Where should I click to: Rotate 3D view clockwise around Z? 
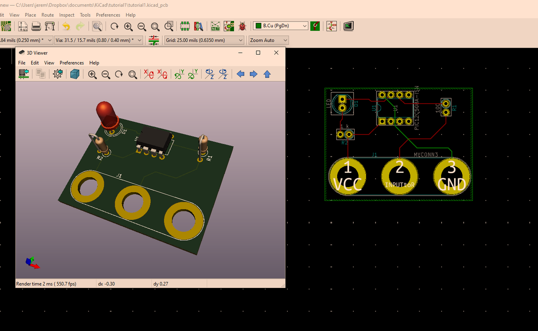click(209, 74)
